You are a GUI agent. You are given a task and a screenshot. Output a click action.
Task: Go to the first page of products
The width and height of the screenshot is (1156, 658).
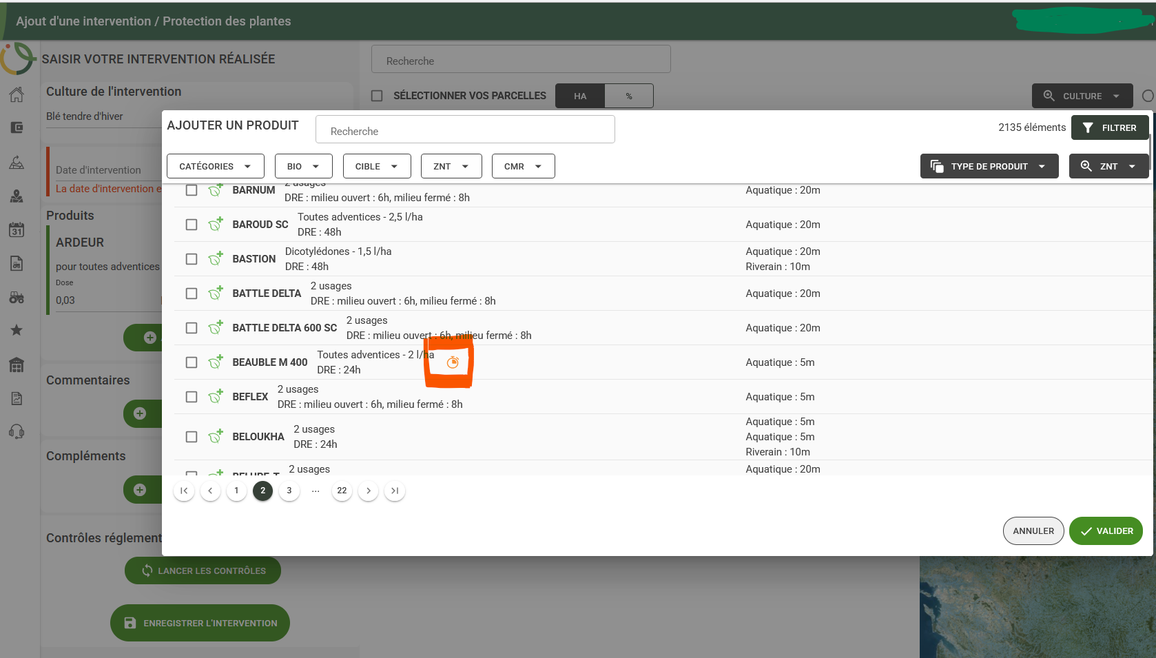click(x=184, y=491)
